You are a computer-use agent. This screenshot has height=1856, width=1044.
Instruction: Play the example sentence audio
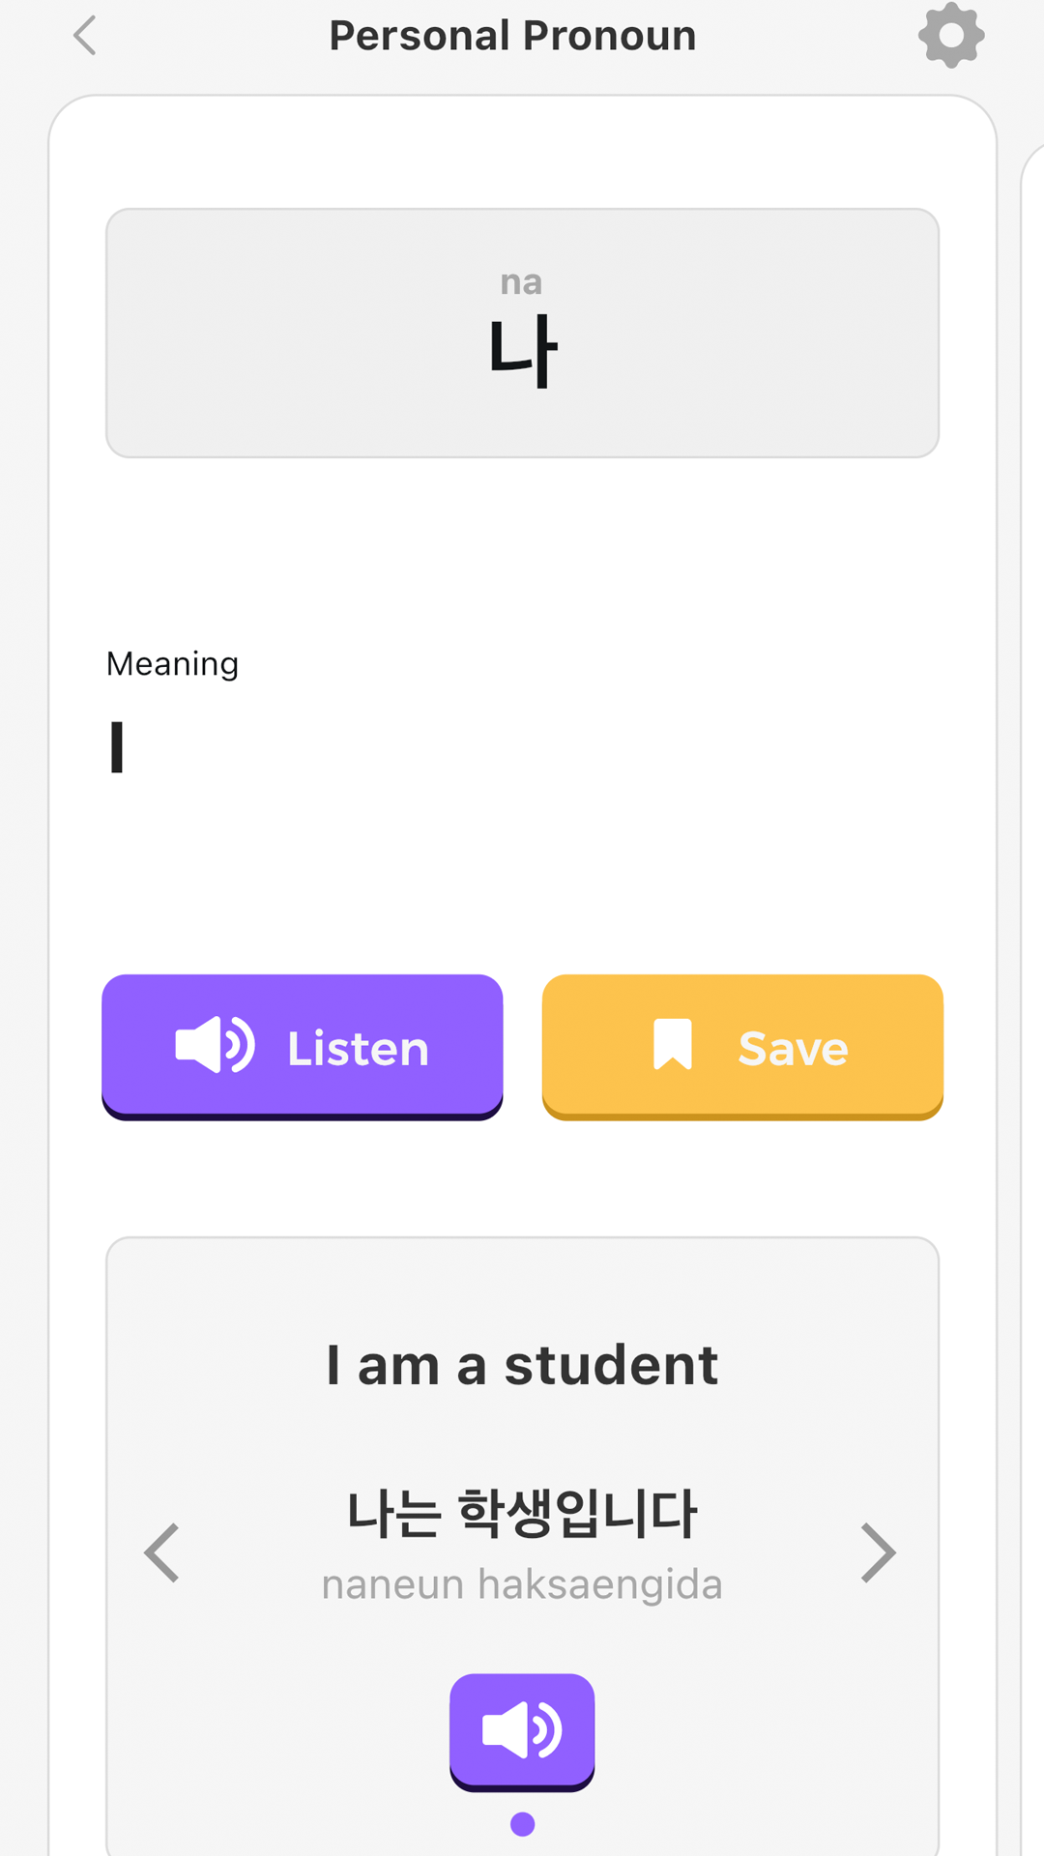click(522, 1729)
